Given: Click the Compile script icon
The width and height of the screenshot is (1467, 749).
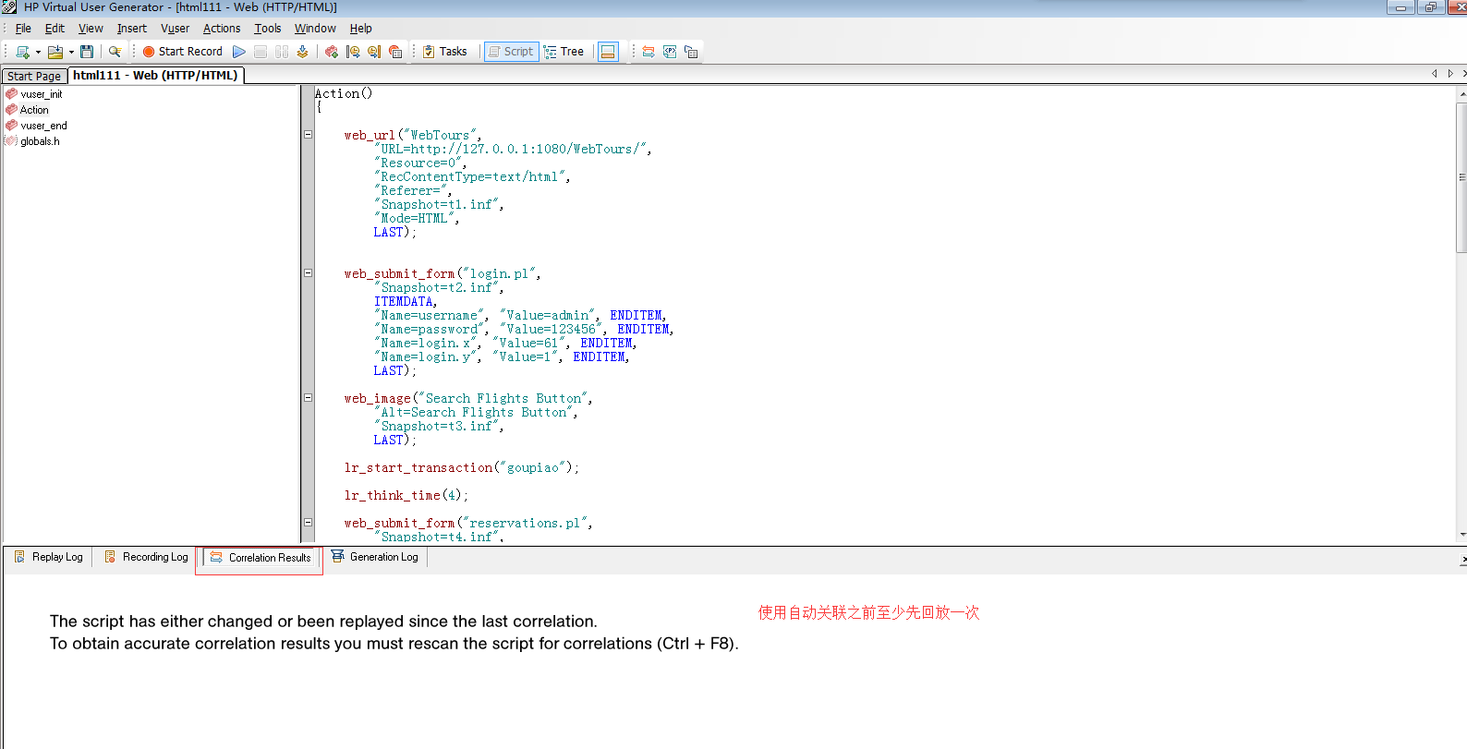Looking at the screenshot, I should pos(302,52).
